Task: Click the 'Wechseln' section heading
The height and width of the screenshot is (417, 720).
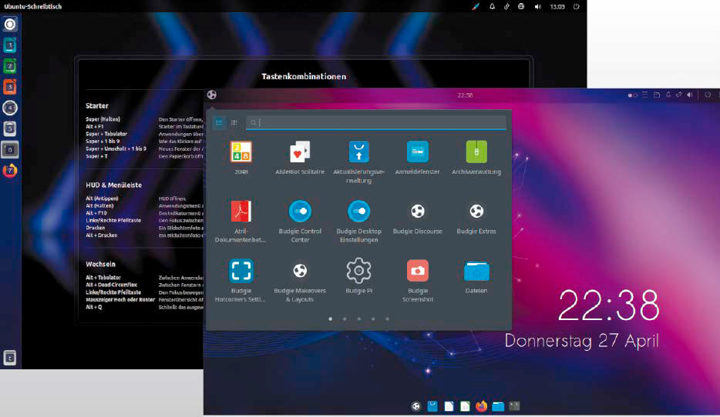Action: (100, 265)
